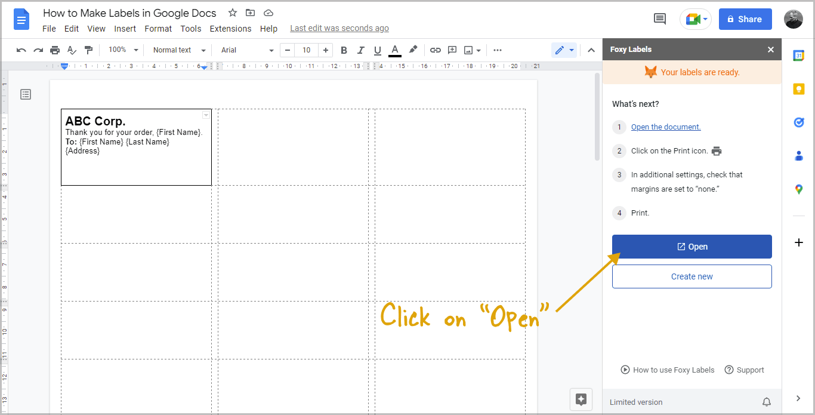
Task: Open the Normal text styles dropdown
Action: [177, 50]
